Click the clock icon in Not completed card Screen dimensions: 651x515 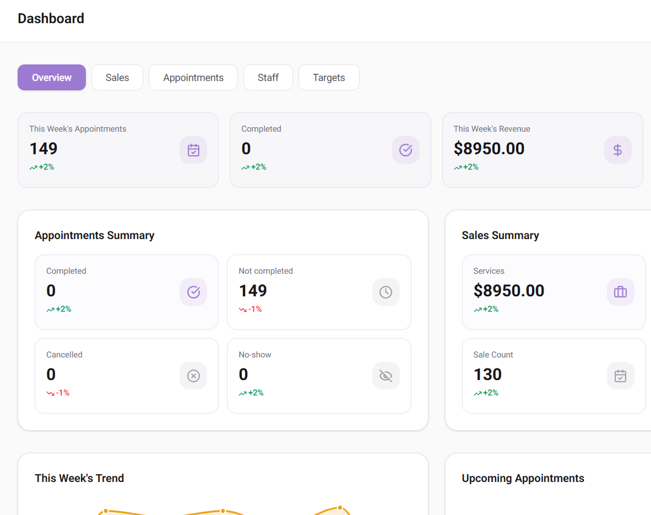coord(386,292)
